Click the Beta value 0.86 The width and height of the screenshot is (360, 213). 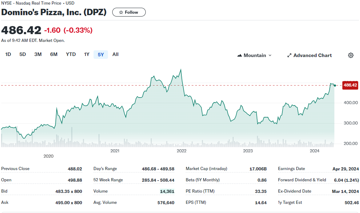click(262, 180)
